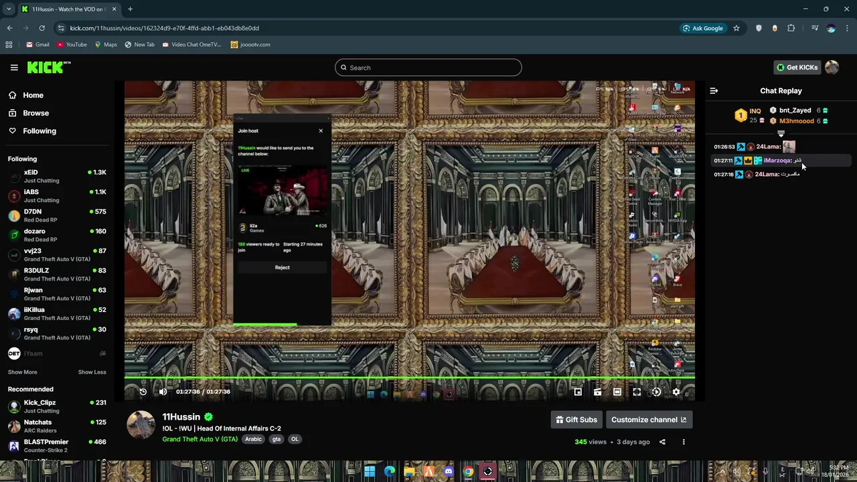Viewport: 857px width, 482px height.
Task: Focus the Kick search field
Action: click(428, 68)
